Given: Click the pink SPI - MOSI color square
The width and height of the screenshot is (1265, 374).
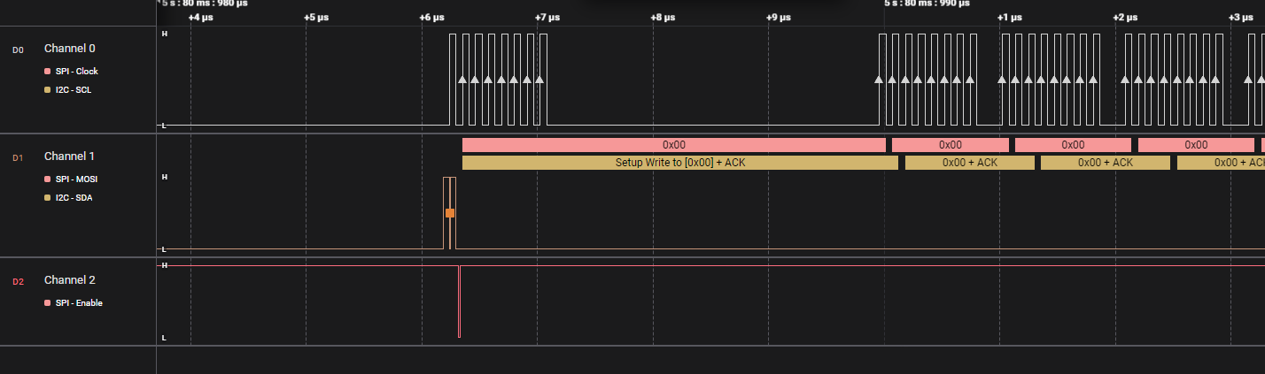Looking at the screenshot, I should 48,179.
